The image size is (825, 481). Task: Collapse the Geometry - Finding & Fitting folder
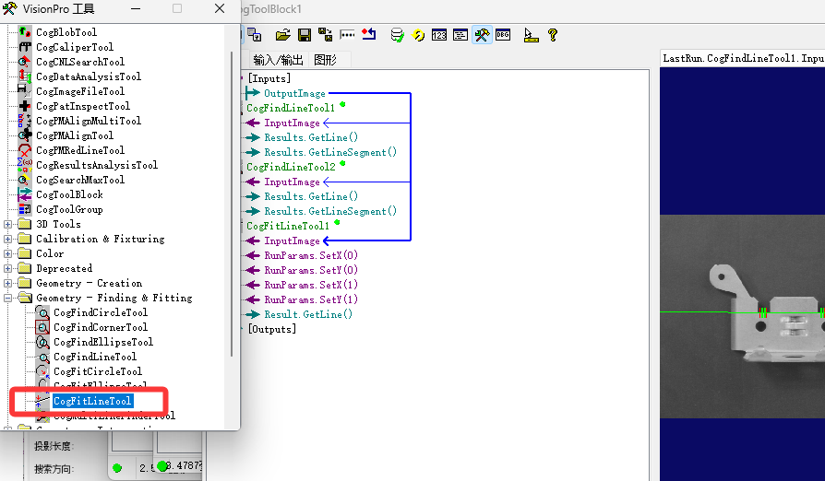click(x=8, y=298)
